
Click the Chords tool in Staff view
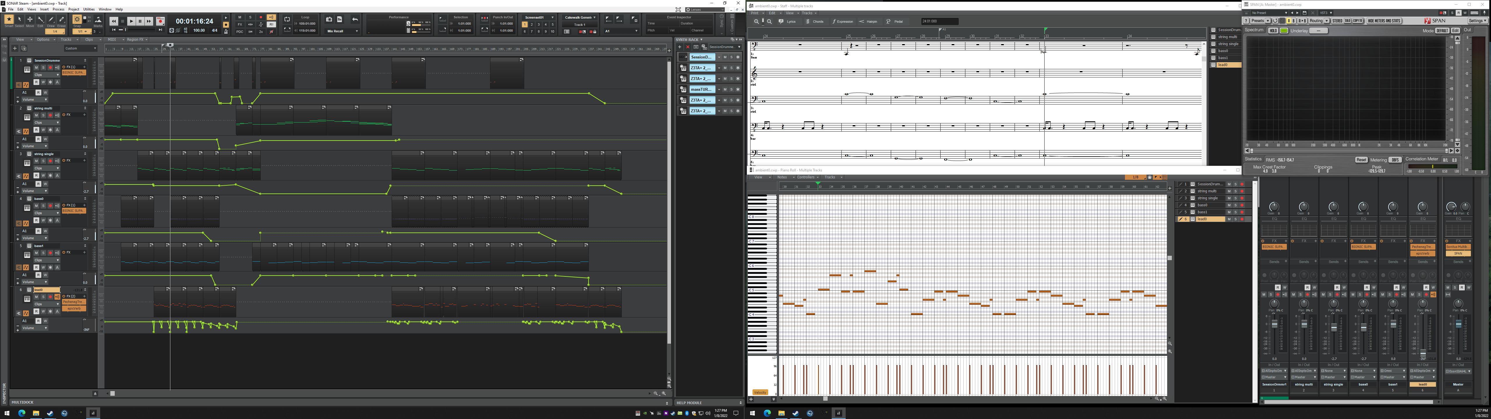815,22
